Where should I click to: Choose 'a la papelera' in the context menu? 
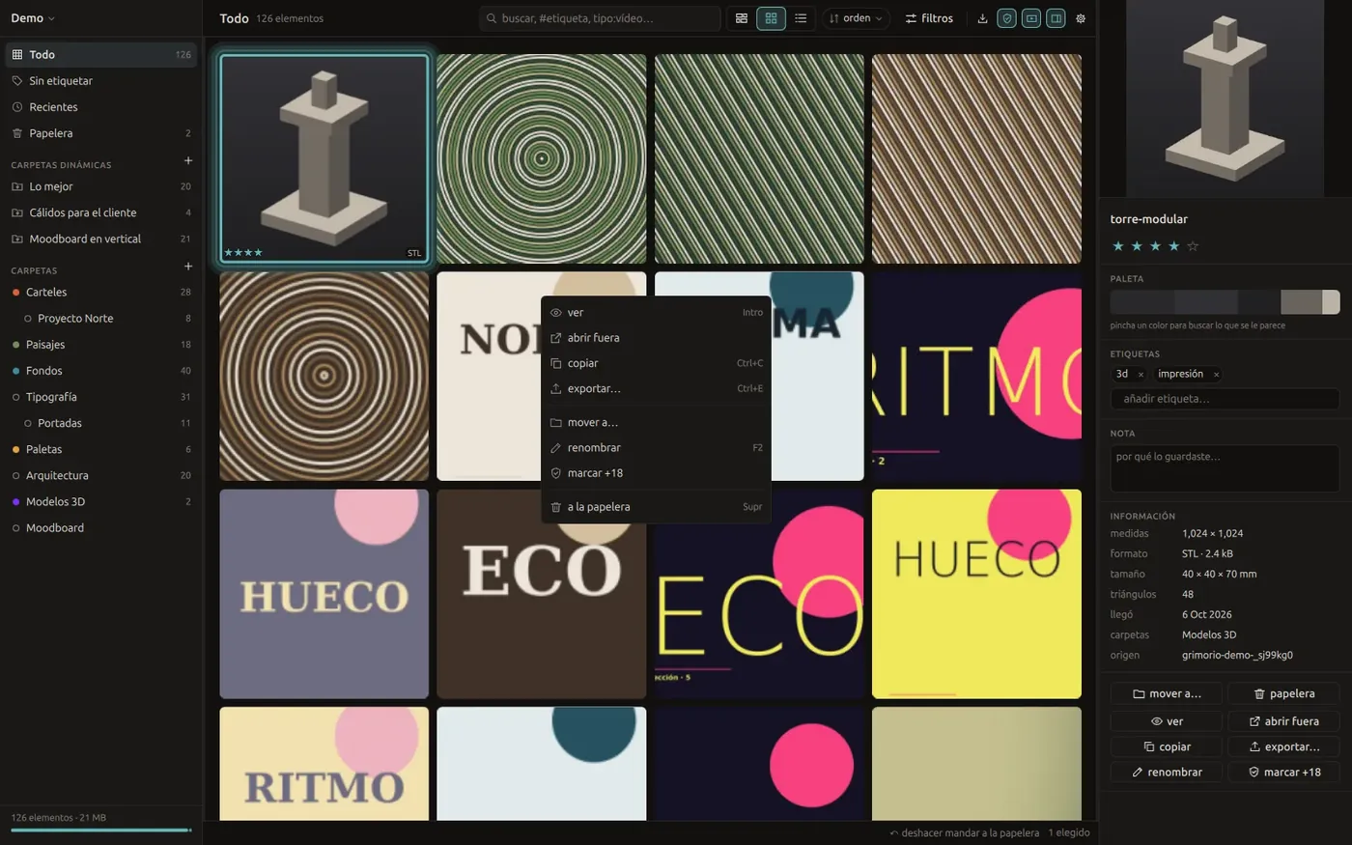[656, 507]
